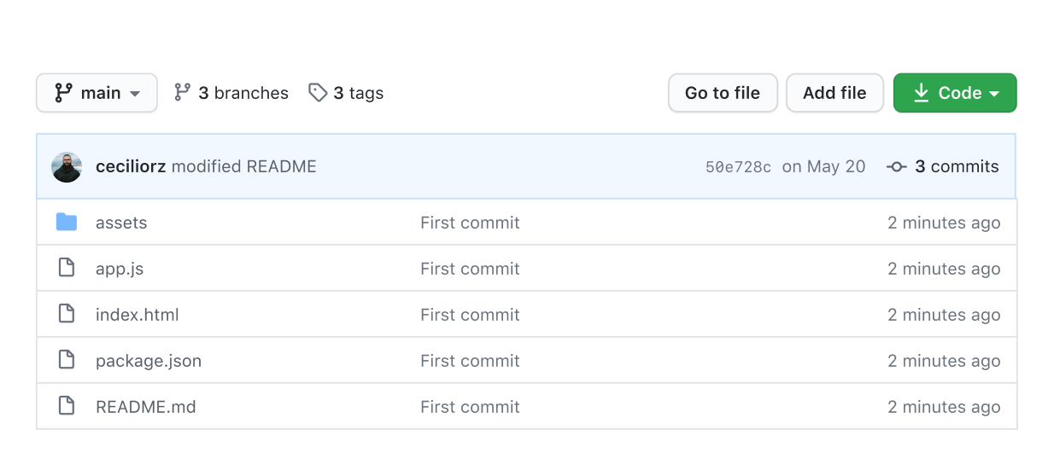Expand the green Code dropdown
The width and height of the screenshot is (1054, 464).
(x=955, y=93)
